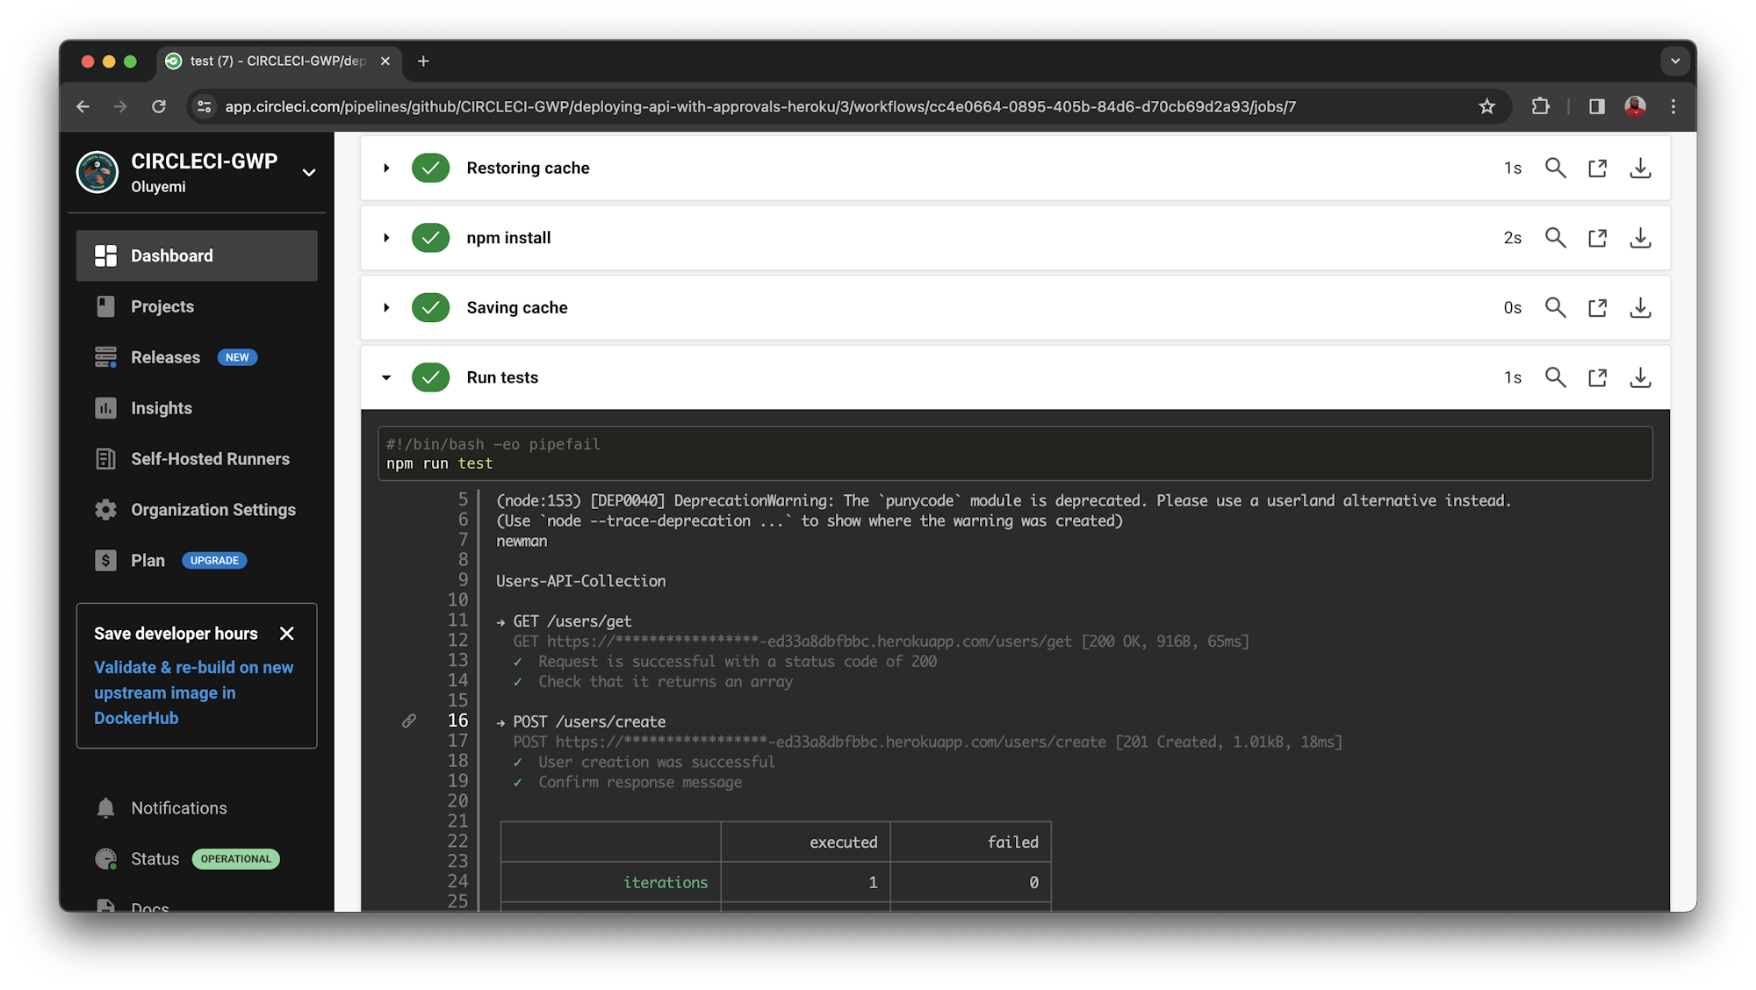Click the OPERATIONAL status badge

(x=236, y=859)
